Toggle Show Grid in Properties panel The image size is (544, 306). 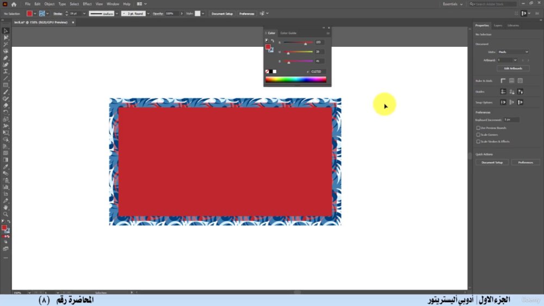[511, 81]
